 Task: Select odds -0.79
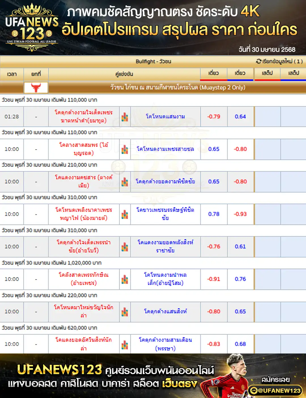pyautogui.click(x=214, y=117)
